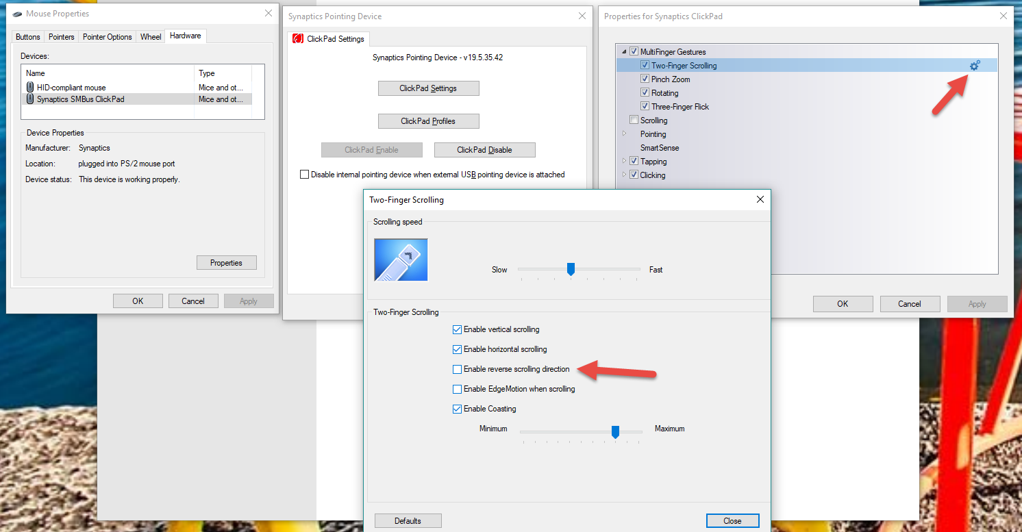Image resolution: width=1022 pixels, height=532 pixels.
Task: Enable reverse scrolling direction
Action: (457, 369)
